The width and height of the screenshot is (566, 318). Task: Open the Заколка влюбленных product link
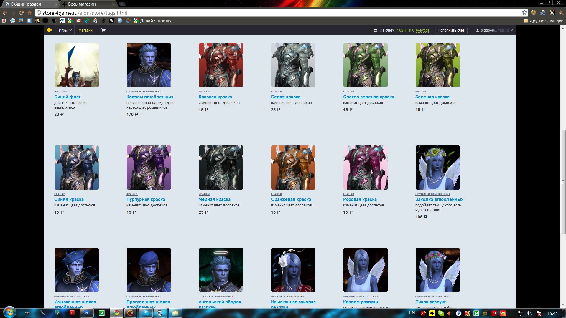tap(439, 199)
